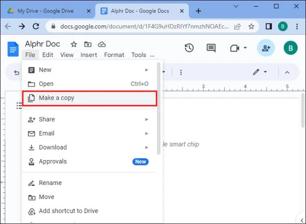Bookmark this page with star
Image resolution: width=306 pixels, height=224 pixels.
[251, 26]
